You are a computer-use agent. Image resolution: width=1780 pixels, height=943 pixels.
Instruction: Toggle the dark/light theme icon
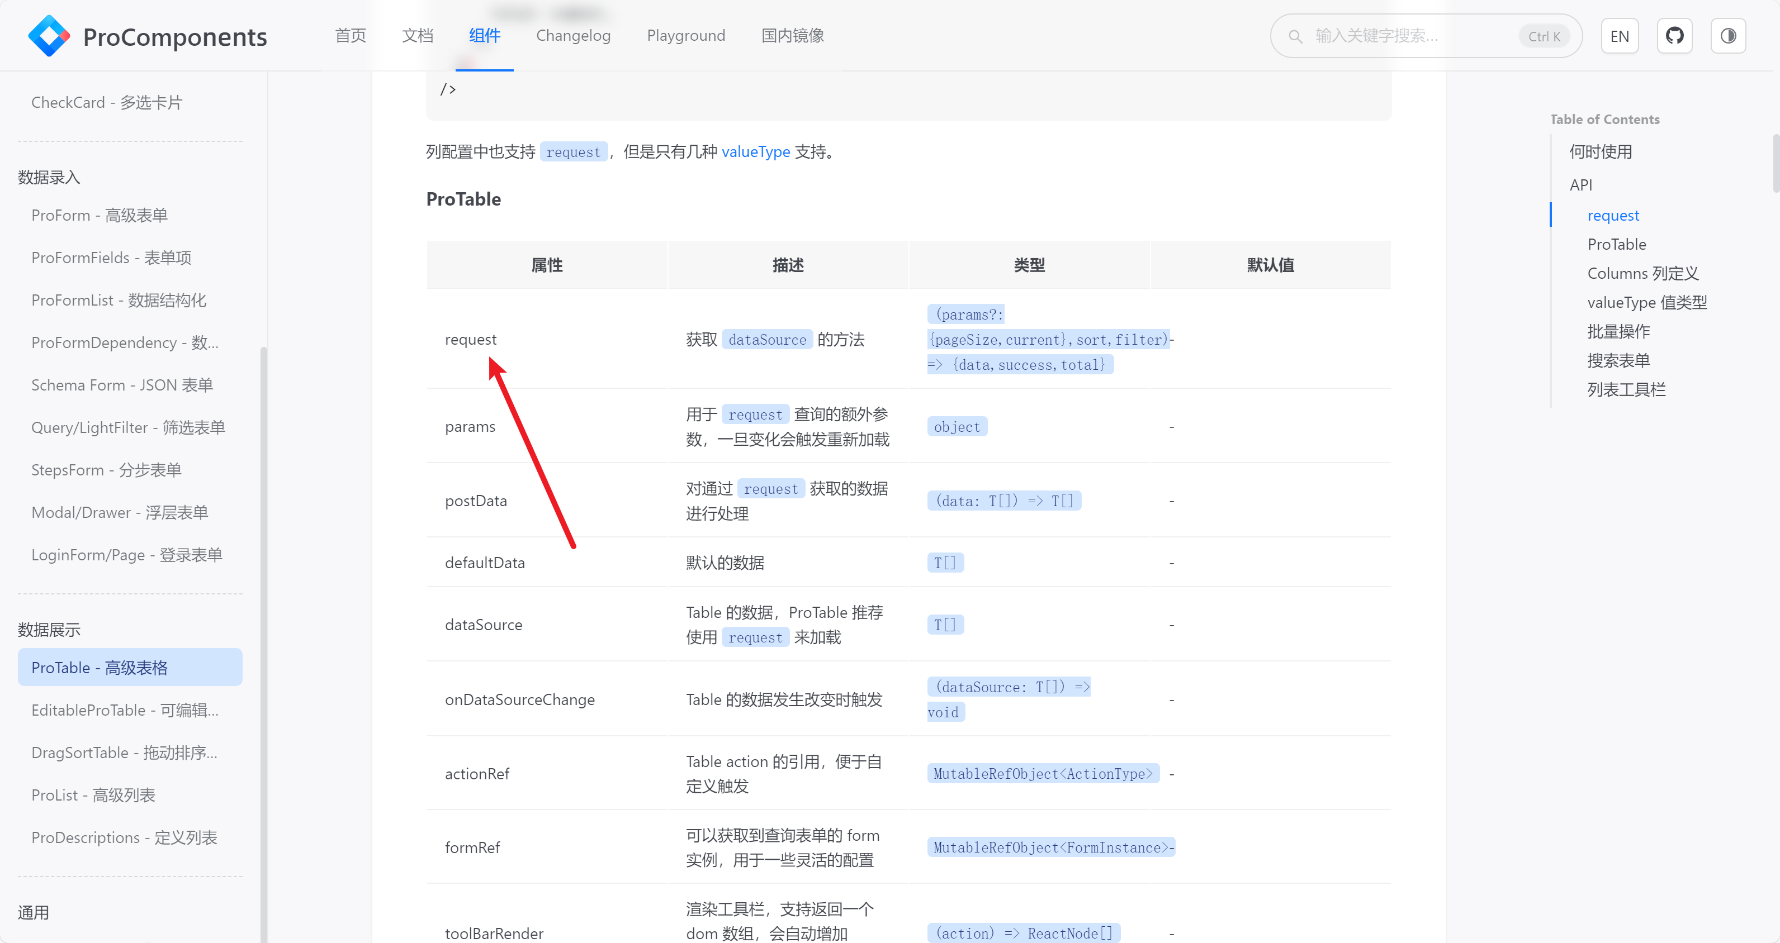(x=1728, y=36)
